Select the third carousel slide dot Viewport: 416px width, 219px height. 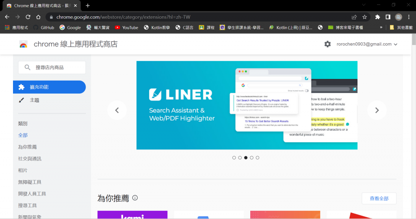tap(246, 158)
